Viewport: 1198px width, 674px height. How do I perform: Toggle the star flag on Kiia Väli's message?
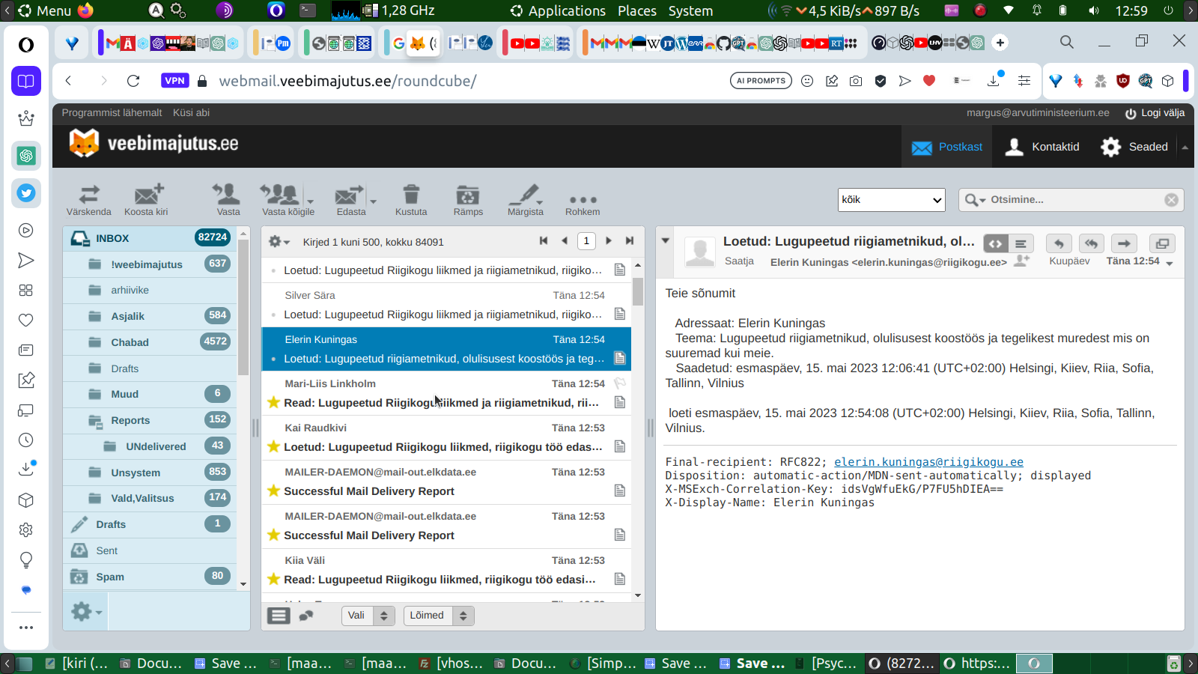(x=273, y=580)
